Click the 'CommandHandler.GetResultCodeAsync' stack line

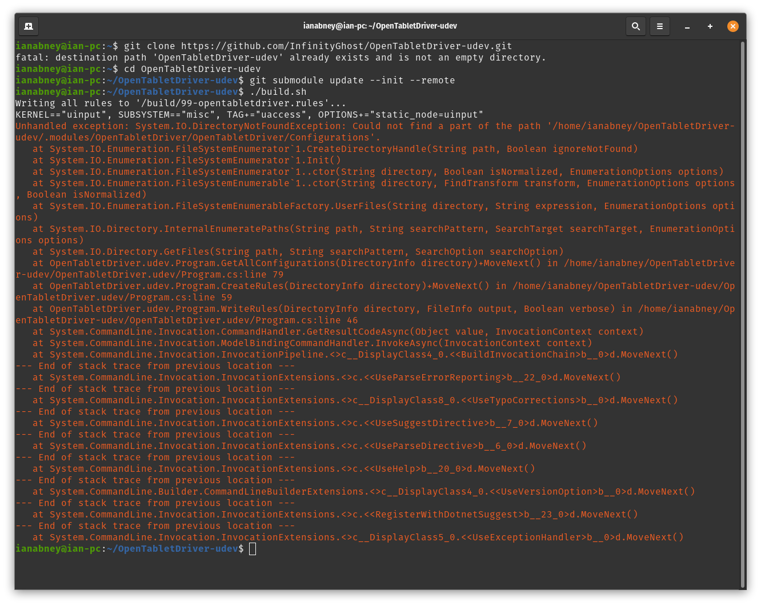338,331
